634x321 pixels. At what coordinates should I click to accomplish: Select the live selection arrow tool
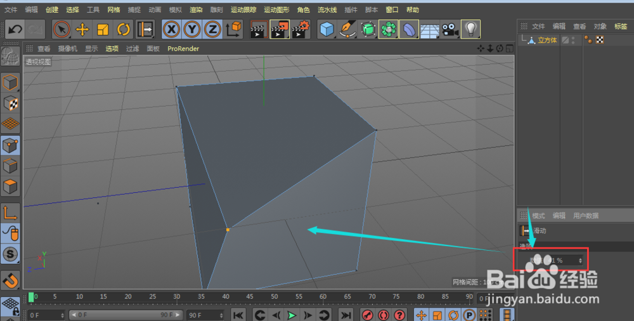[x=61, y=29]
